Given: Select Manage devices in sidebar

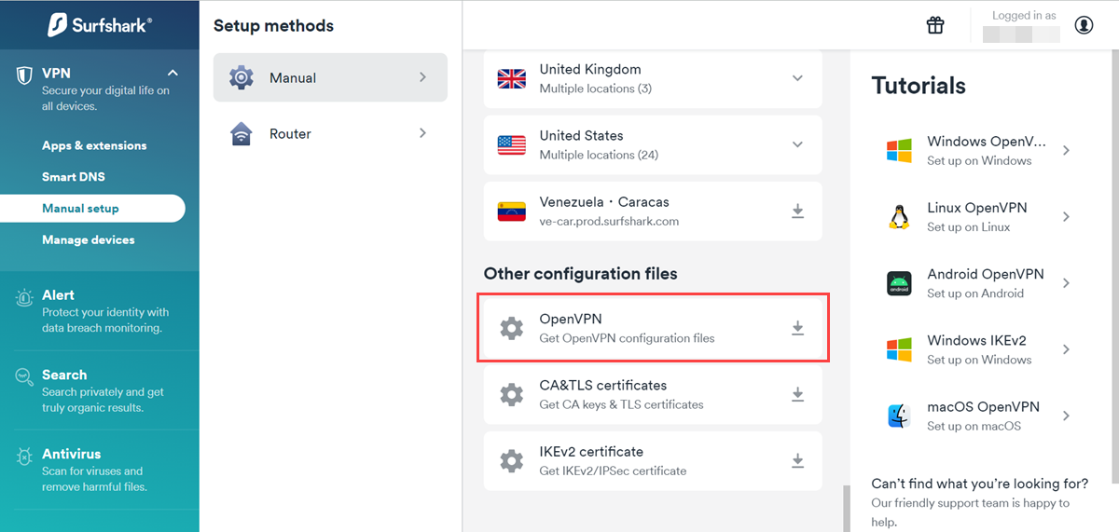Looking at the screenshot, I should point(89,239).
